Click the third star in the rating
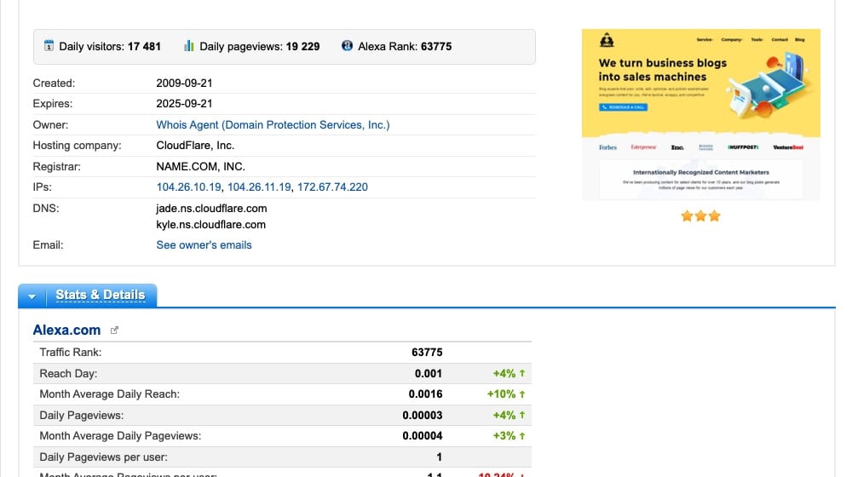 [714, 216]
